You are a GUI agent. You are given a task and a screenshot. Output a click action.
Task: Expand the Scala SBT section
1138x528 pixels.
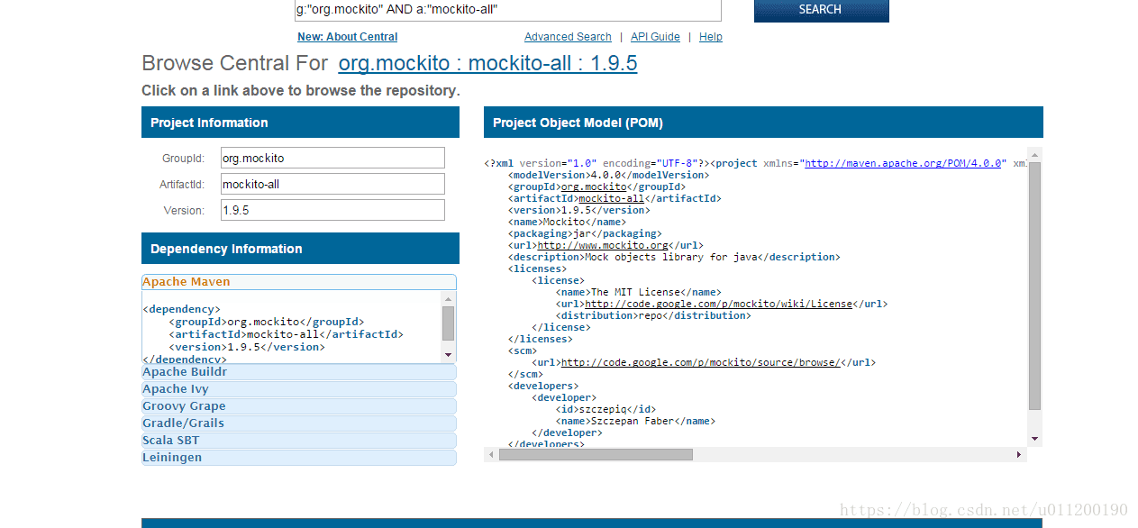[x=299, y=441]
